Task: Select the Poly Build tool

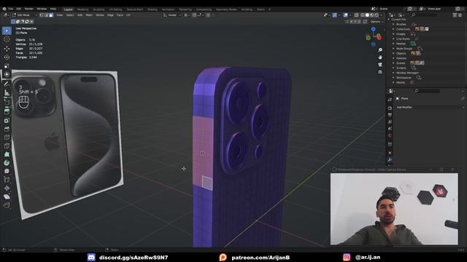Action: (x=7, y=154)
